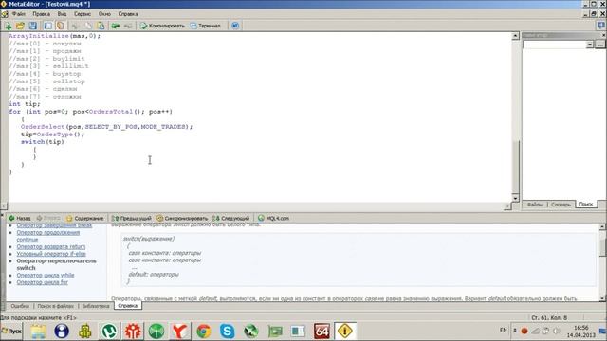Click the editor horizontal scroll right arrow

(507, 206)
